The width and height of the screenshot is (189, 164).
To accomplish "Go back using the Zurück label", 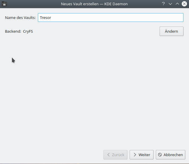I will [x=118, y=155].
